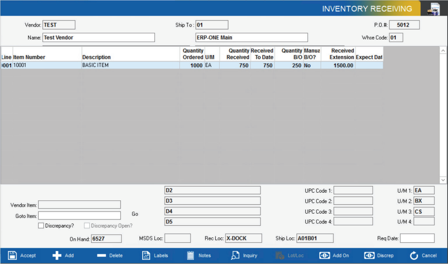Select the Inquiry magnifier icon
The height and width of the screenshot is (264, 448).
tap(235, 255)
